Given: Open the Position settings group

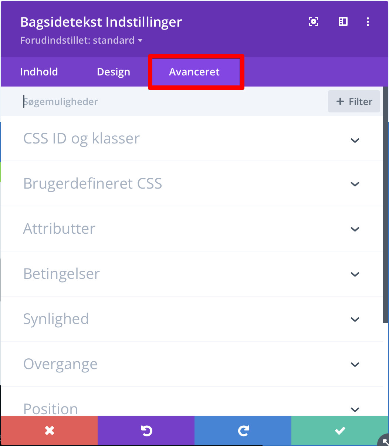Looking at the screenshot, I should point(192,408).
